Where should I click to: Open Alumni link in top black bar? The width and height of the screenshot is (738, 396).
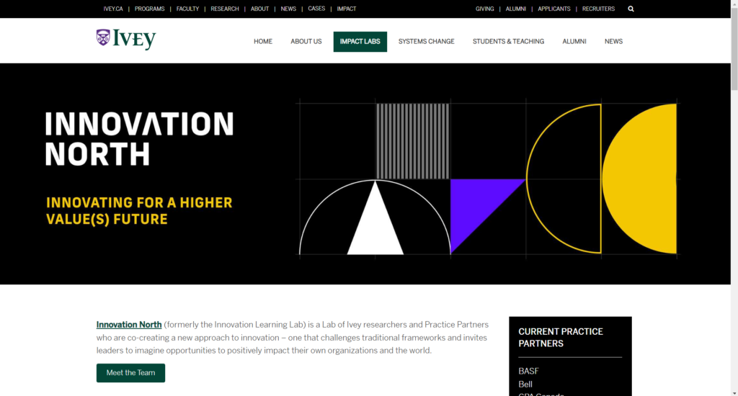516,9
